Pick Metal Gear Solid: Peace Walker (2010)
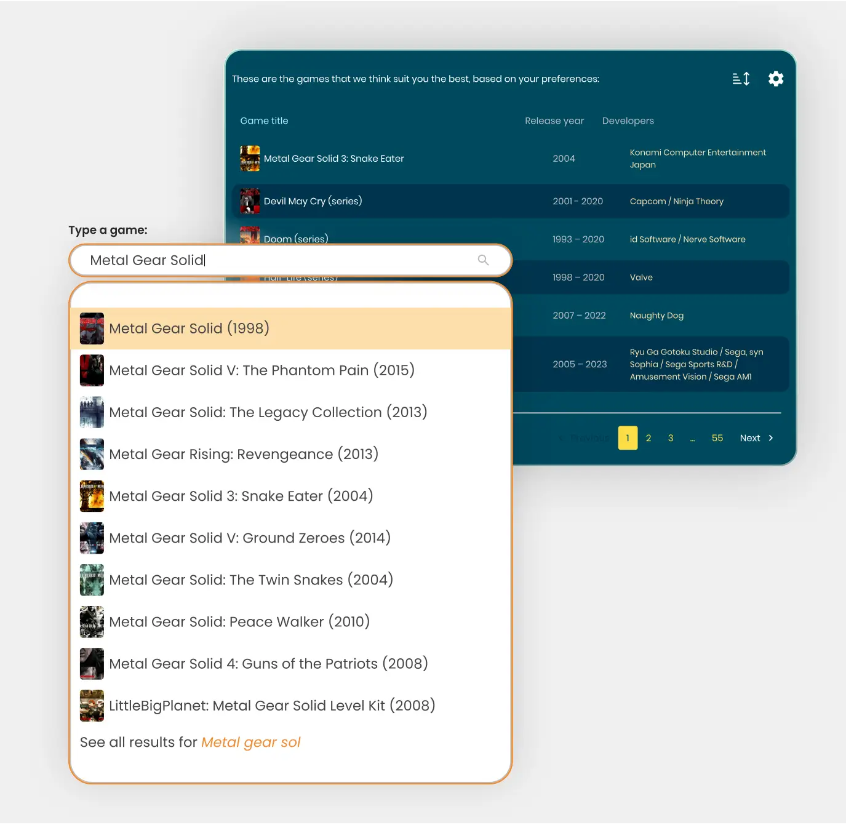Viewport: 846px width, 825px height. point(291,621)
